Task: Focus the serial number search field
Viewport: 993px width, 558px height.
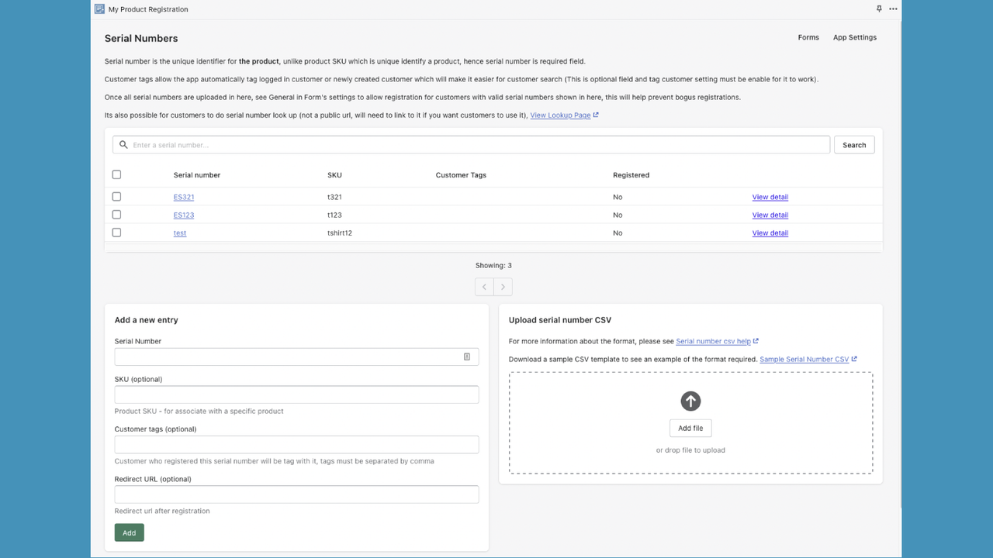Action: tap(471, 145)
